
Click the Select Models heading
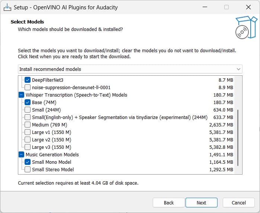click(27, 22)
